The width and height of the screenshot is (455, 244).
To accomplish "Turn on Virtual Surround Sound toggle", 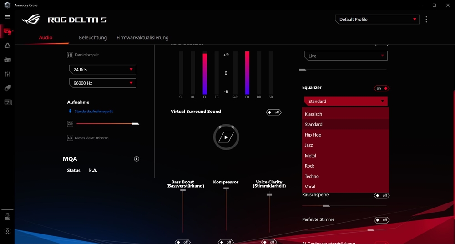I will [x=273, y=112].
